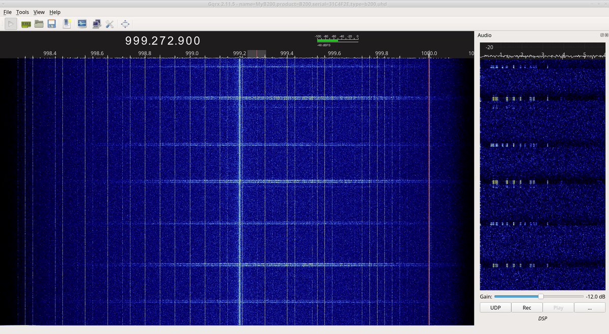Viewport: 609px width, 334px height.
Task: Click the audio waterfall display
Action: tap(543, 175)
